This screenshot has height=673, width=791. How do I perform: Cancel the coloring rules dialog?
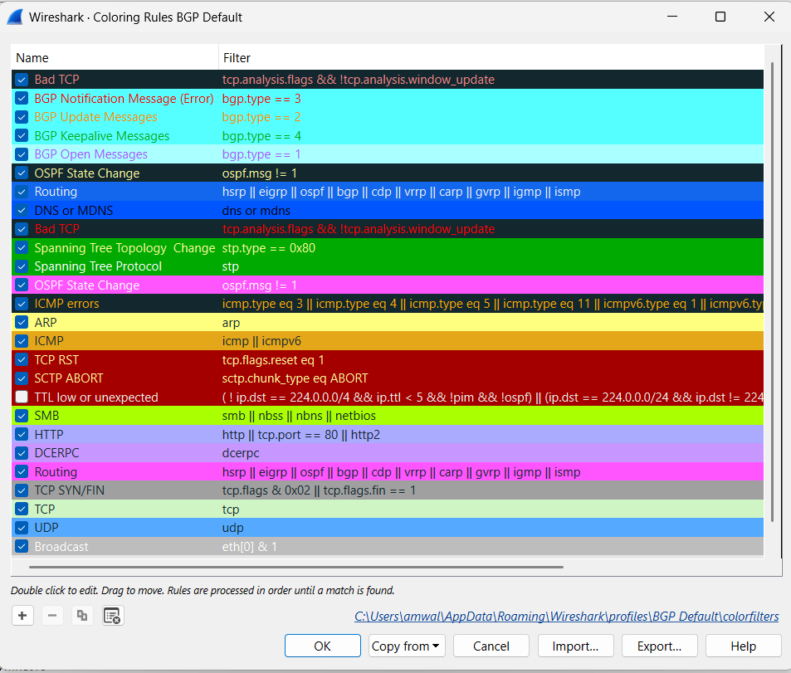(x=491, y=646)
